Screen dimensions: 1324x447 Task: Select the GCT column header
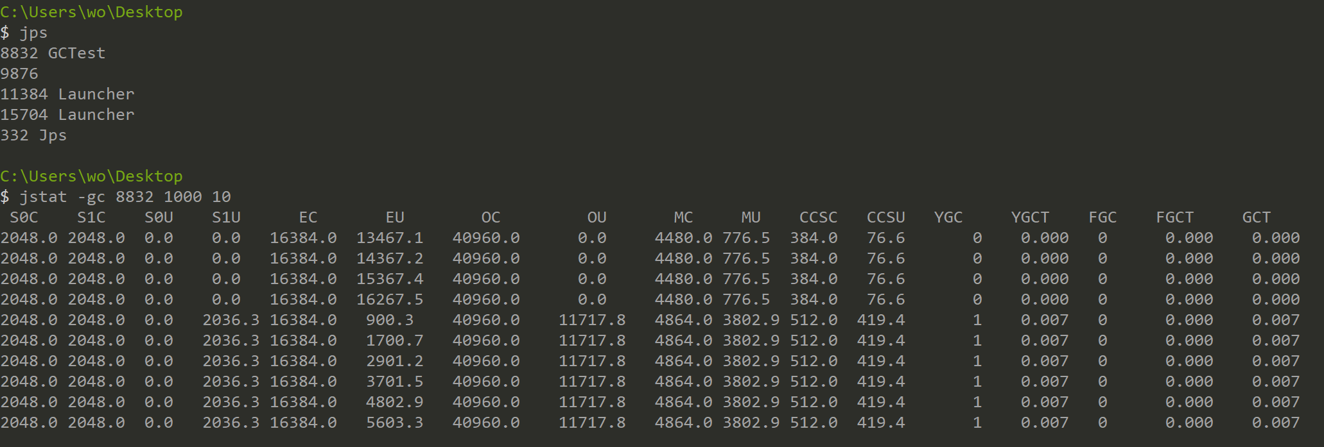1256,217
